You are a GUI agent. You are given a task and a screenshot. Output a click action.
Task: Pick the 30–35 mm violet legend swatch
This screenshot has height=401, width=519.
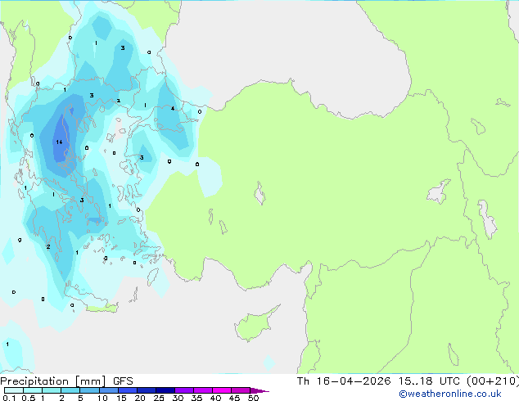(x=184, y=390)
